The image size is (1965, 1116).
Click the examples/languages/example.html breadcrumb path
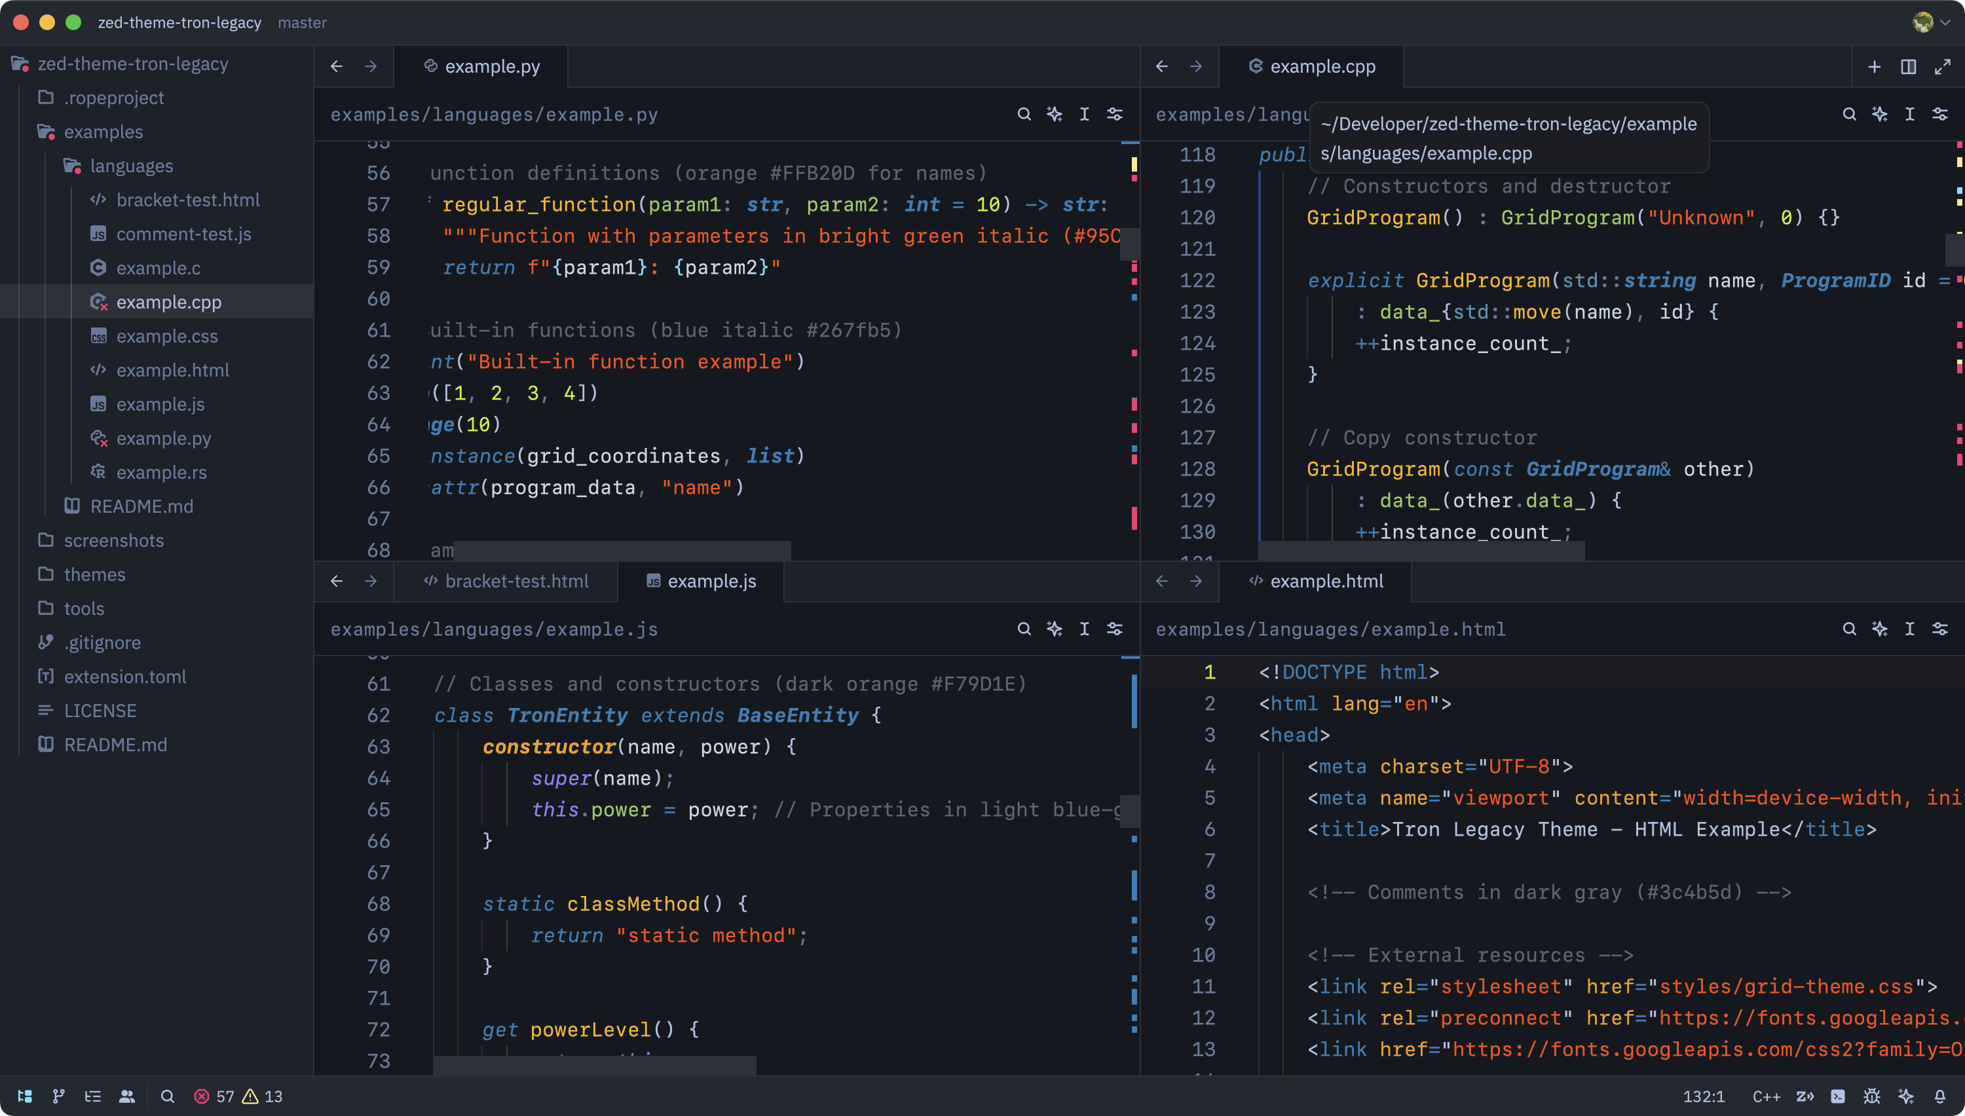click(x=1330, y=629)
